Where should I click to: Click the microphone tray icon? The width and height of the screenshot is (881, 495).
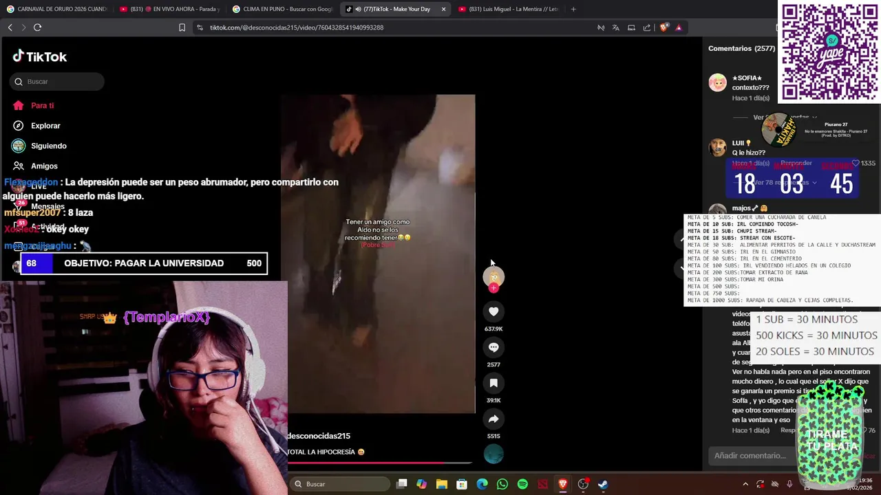(789, 484)
